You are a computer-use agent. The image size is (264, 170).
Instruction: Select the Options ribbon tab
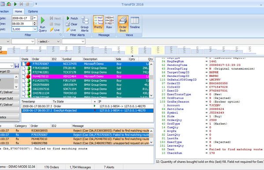[33, 11]
